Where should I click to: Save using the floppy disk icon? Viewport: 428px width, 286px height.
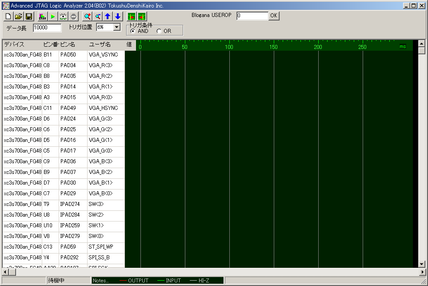[29, 16]
